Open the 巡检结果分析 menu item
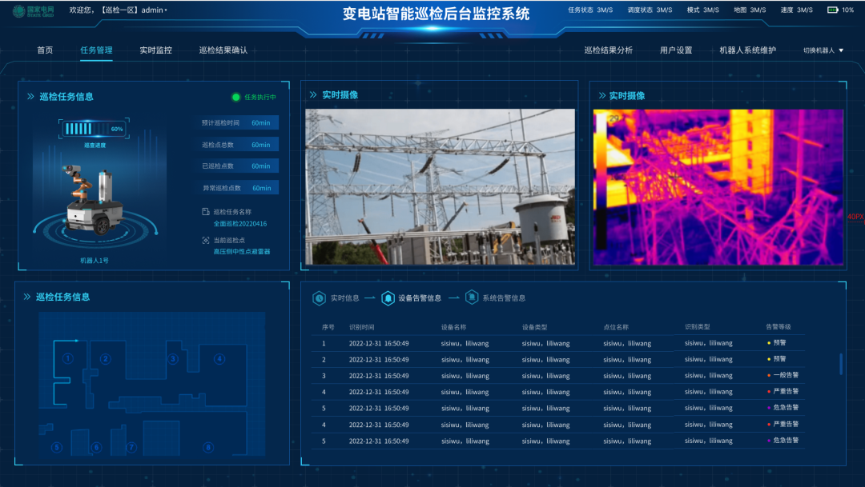This screenshot has height=487, width=865. click(x=608, y=50)
